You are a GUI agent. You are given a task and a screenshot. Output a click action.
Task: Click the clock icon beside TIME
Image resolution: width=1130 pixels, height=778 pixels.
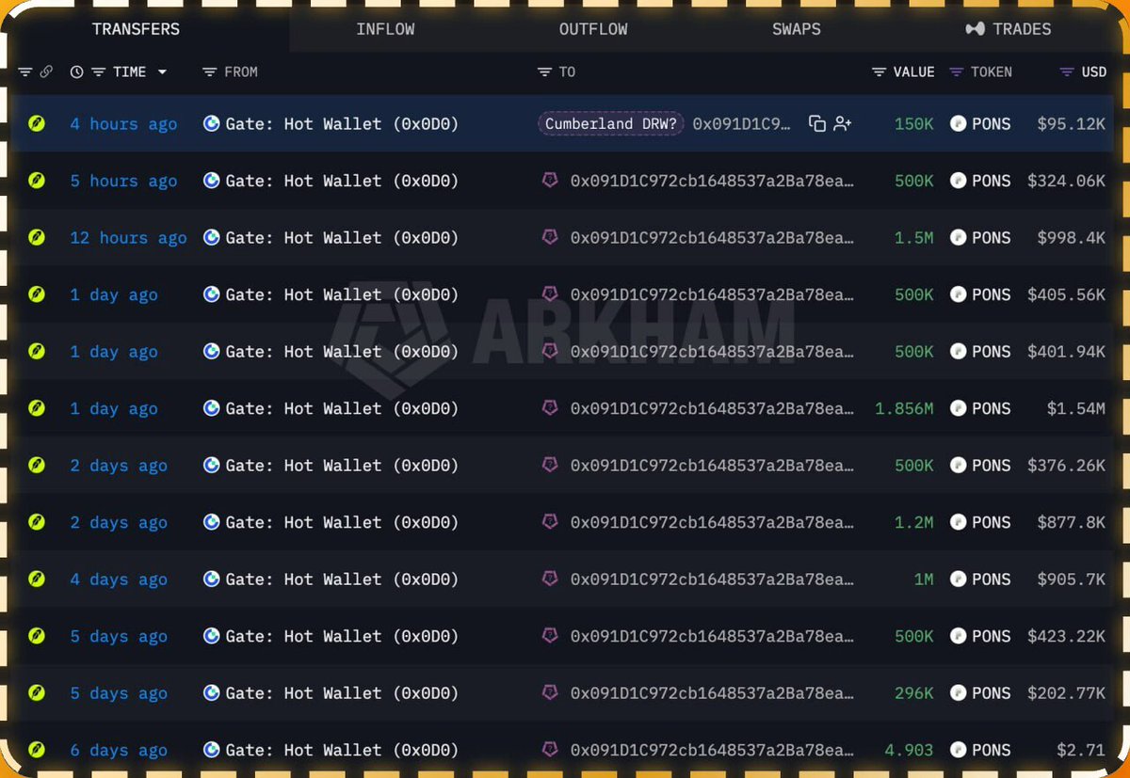pos(76,71)
